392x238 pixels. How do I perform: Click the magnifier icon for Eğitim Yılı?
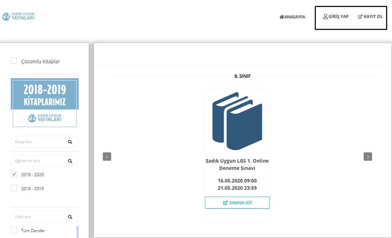click(x=70, y=161)
